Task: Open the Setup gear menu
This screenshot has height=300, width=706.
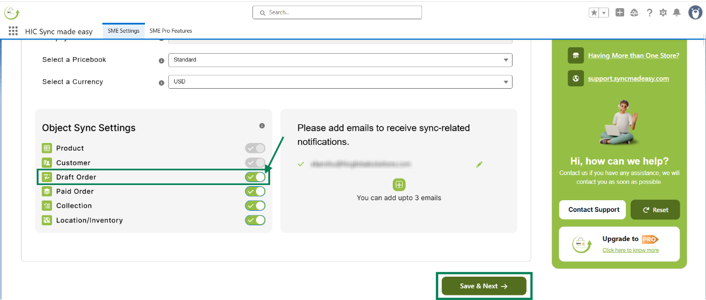Action: pyautogui.click(x=663, y=12)
